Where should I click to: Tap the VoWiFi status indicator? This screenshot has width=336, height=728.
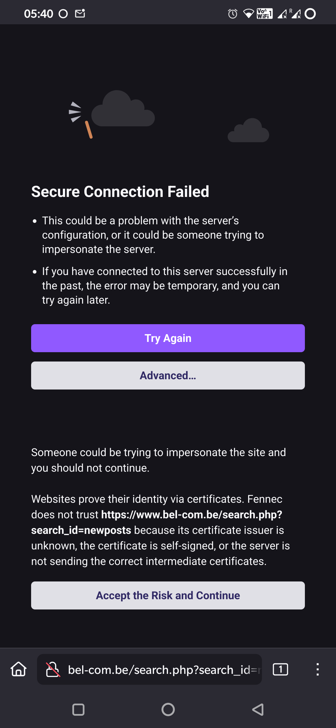[265, 14]
